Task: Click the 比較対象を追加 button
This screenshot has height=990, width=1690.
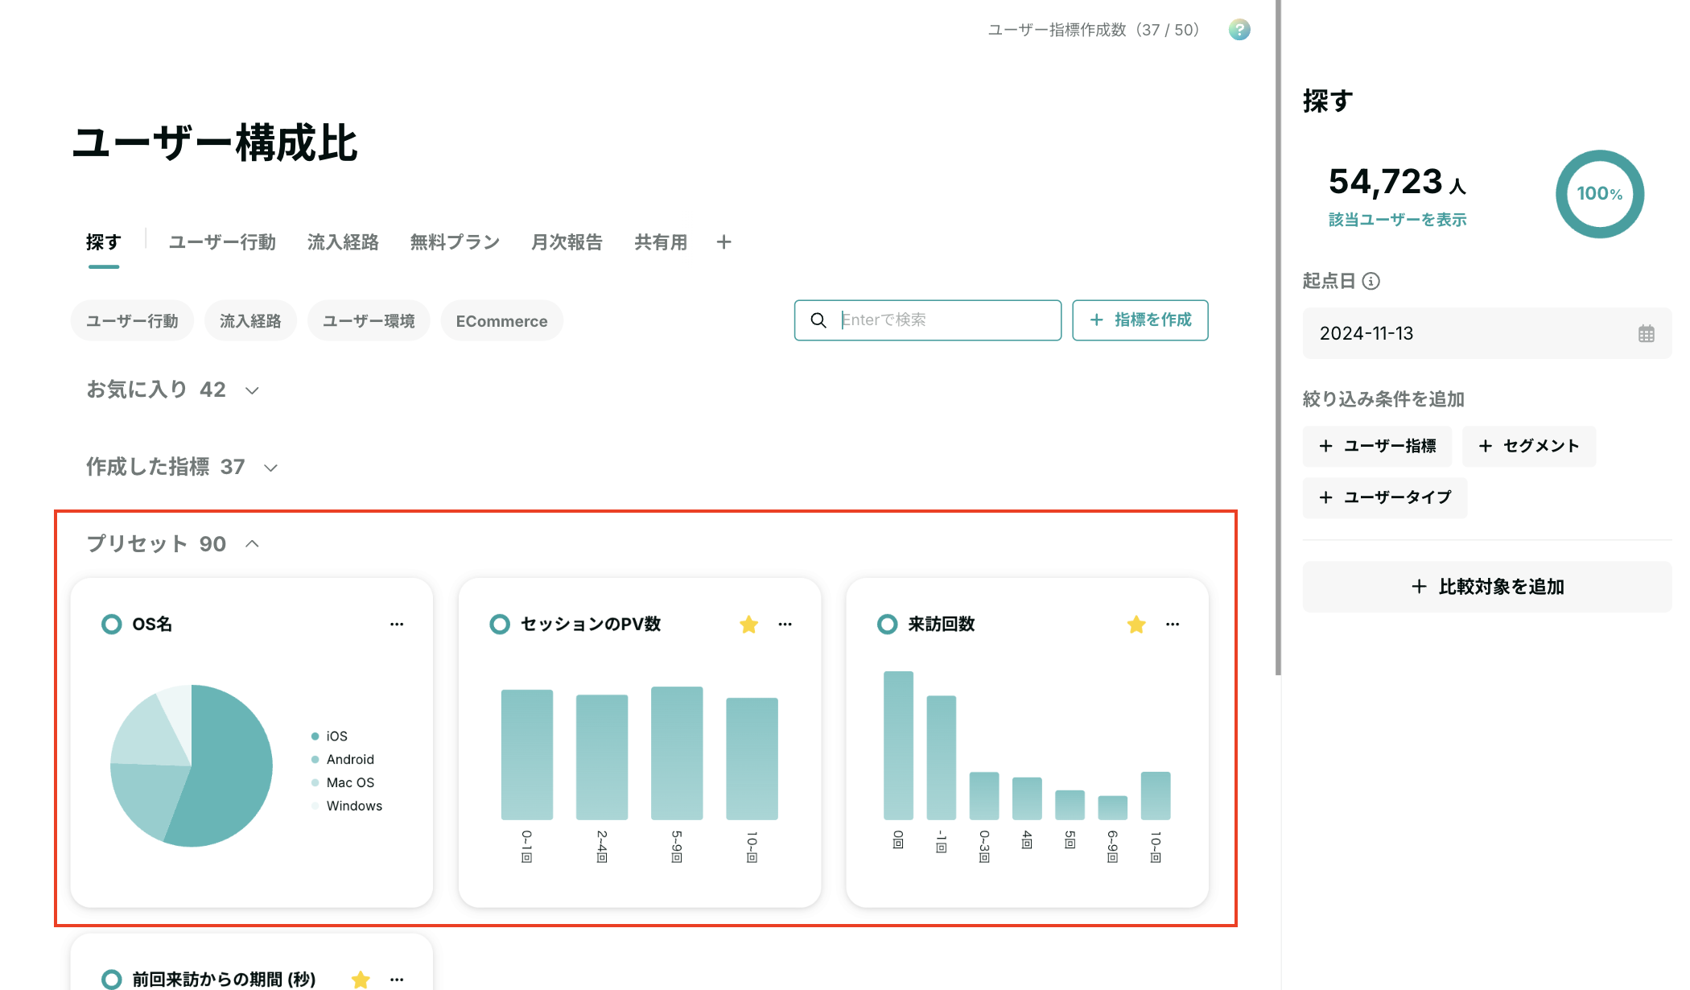Action: click(x=1487, y=587)
